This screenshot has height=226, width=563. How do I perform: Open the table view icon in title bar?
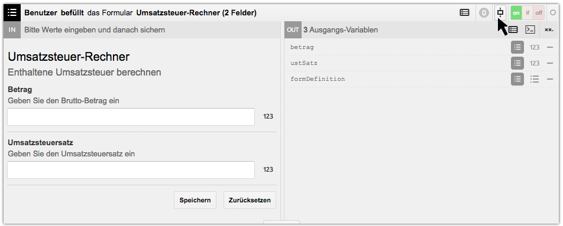pos(464,12)
